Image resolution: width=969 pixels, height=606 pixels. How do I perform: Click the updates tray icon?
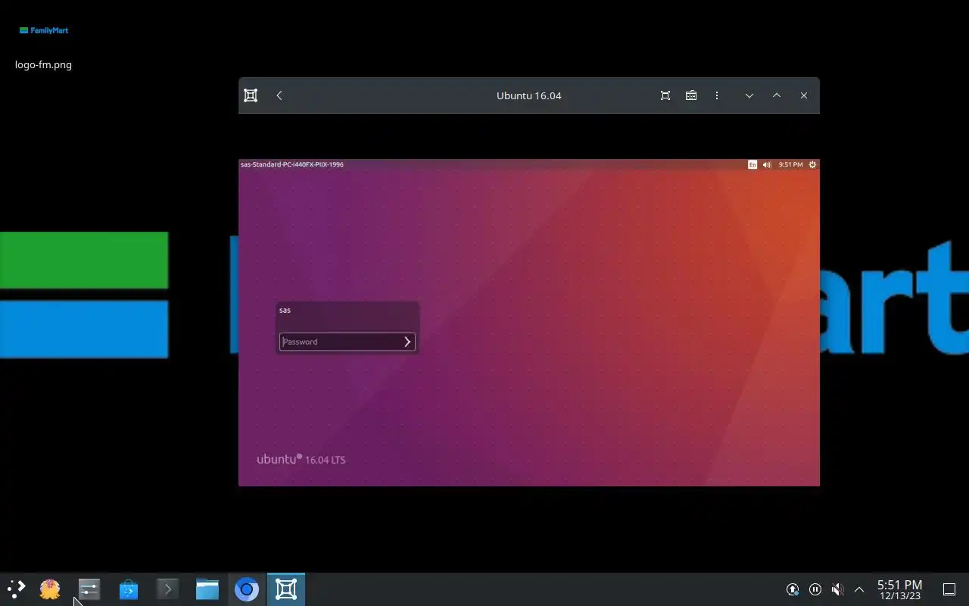(793, 589)
